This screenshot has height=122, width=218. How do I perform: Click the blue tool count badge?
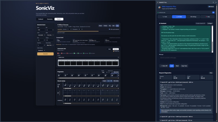click(213, 12)
